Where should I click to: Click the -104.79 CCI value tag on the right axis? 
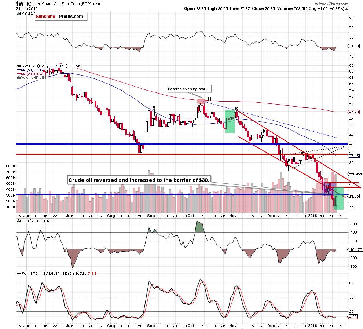point(355,249)
